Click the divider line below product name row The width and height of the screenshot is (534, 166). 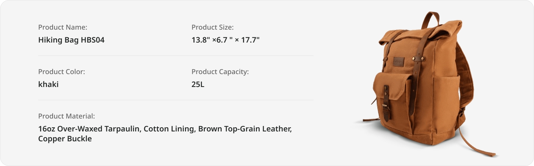point(175,55)
